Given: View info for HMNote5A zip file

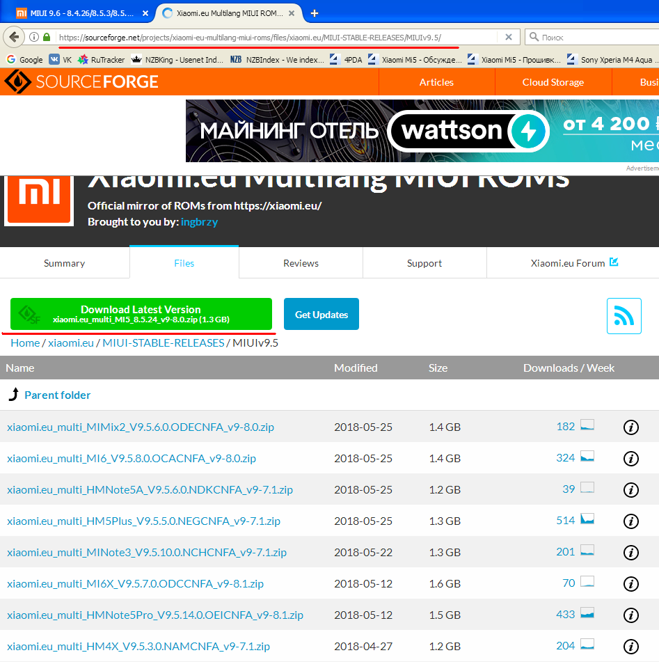Looking at the screenshot, I should (x=630, y=490).
